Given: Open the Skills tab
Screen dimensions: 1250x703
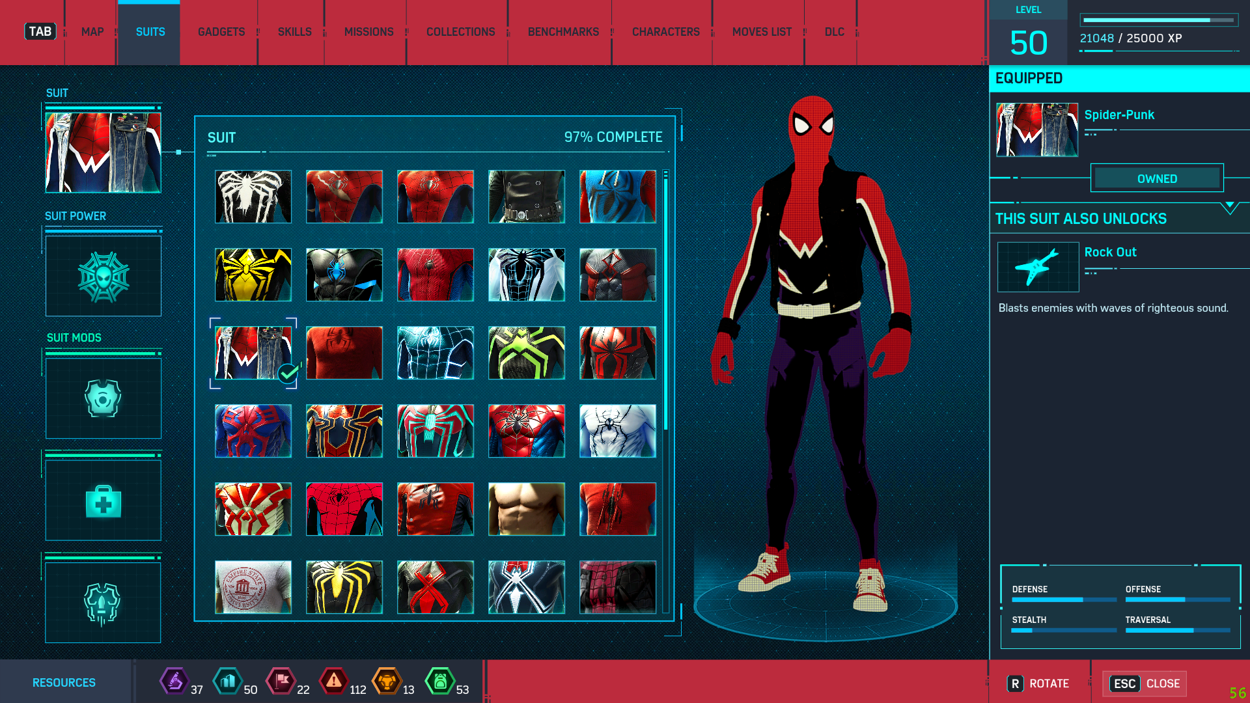Looking at the screenshot, I should point(294,32).
